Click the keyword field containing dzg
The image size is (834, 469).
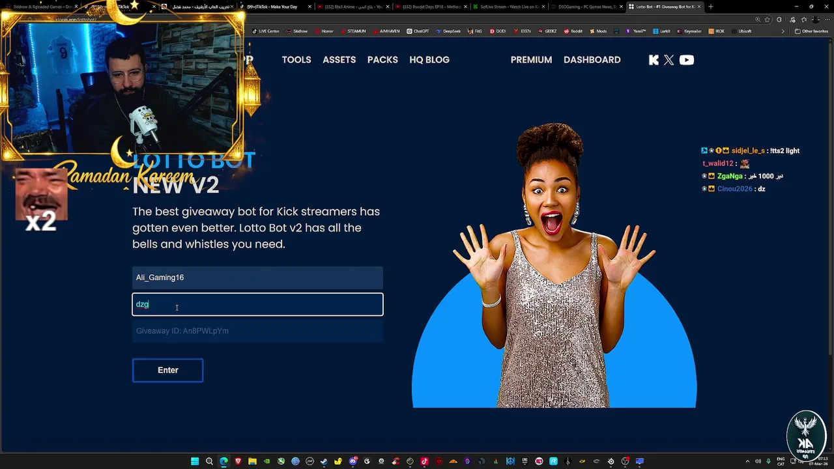[x=257, y=304]
